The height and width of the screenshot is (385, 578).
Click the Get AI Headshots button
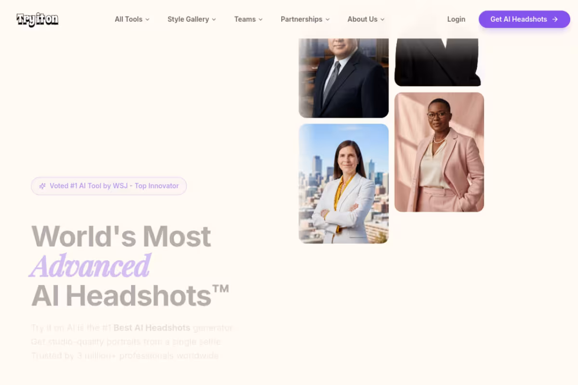[525, 19]
